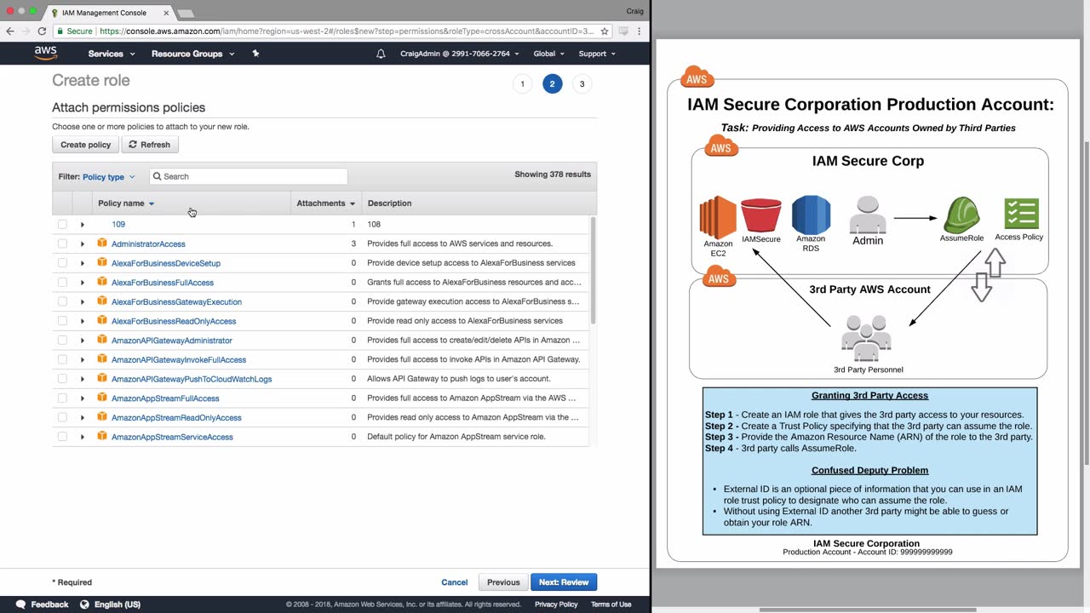Check the AmazonAPIGatewayPushToCloudWatchLogs checkbox

(62, 379)
